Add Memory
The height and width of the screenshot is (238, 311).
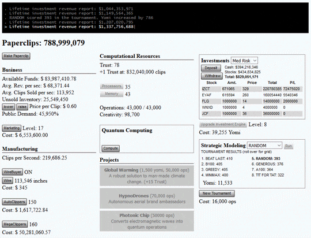[112, 94]
